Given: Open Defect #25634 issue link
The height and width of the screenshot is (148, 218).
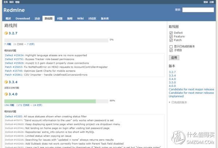Looking at the screenshot, I should click(14, 55).
